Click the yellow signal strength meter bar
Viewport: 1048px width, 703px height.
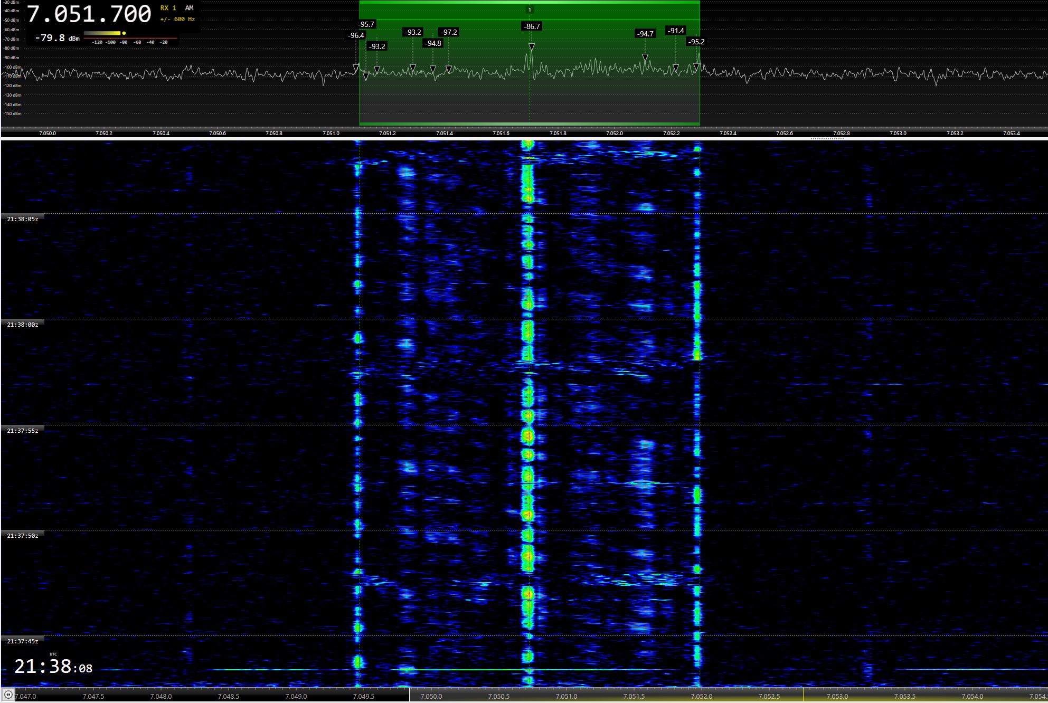[103, 33]
